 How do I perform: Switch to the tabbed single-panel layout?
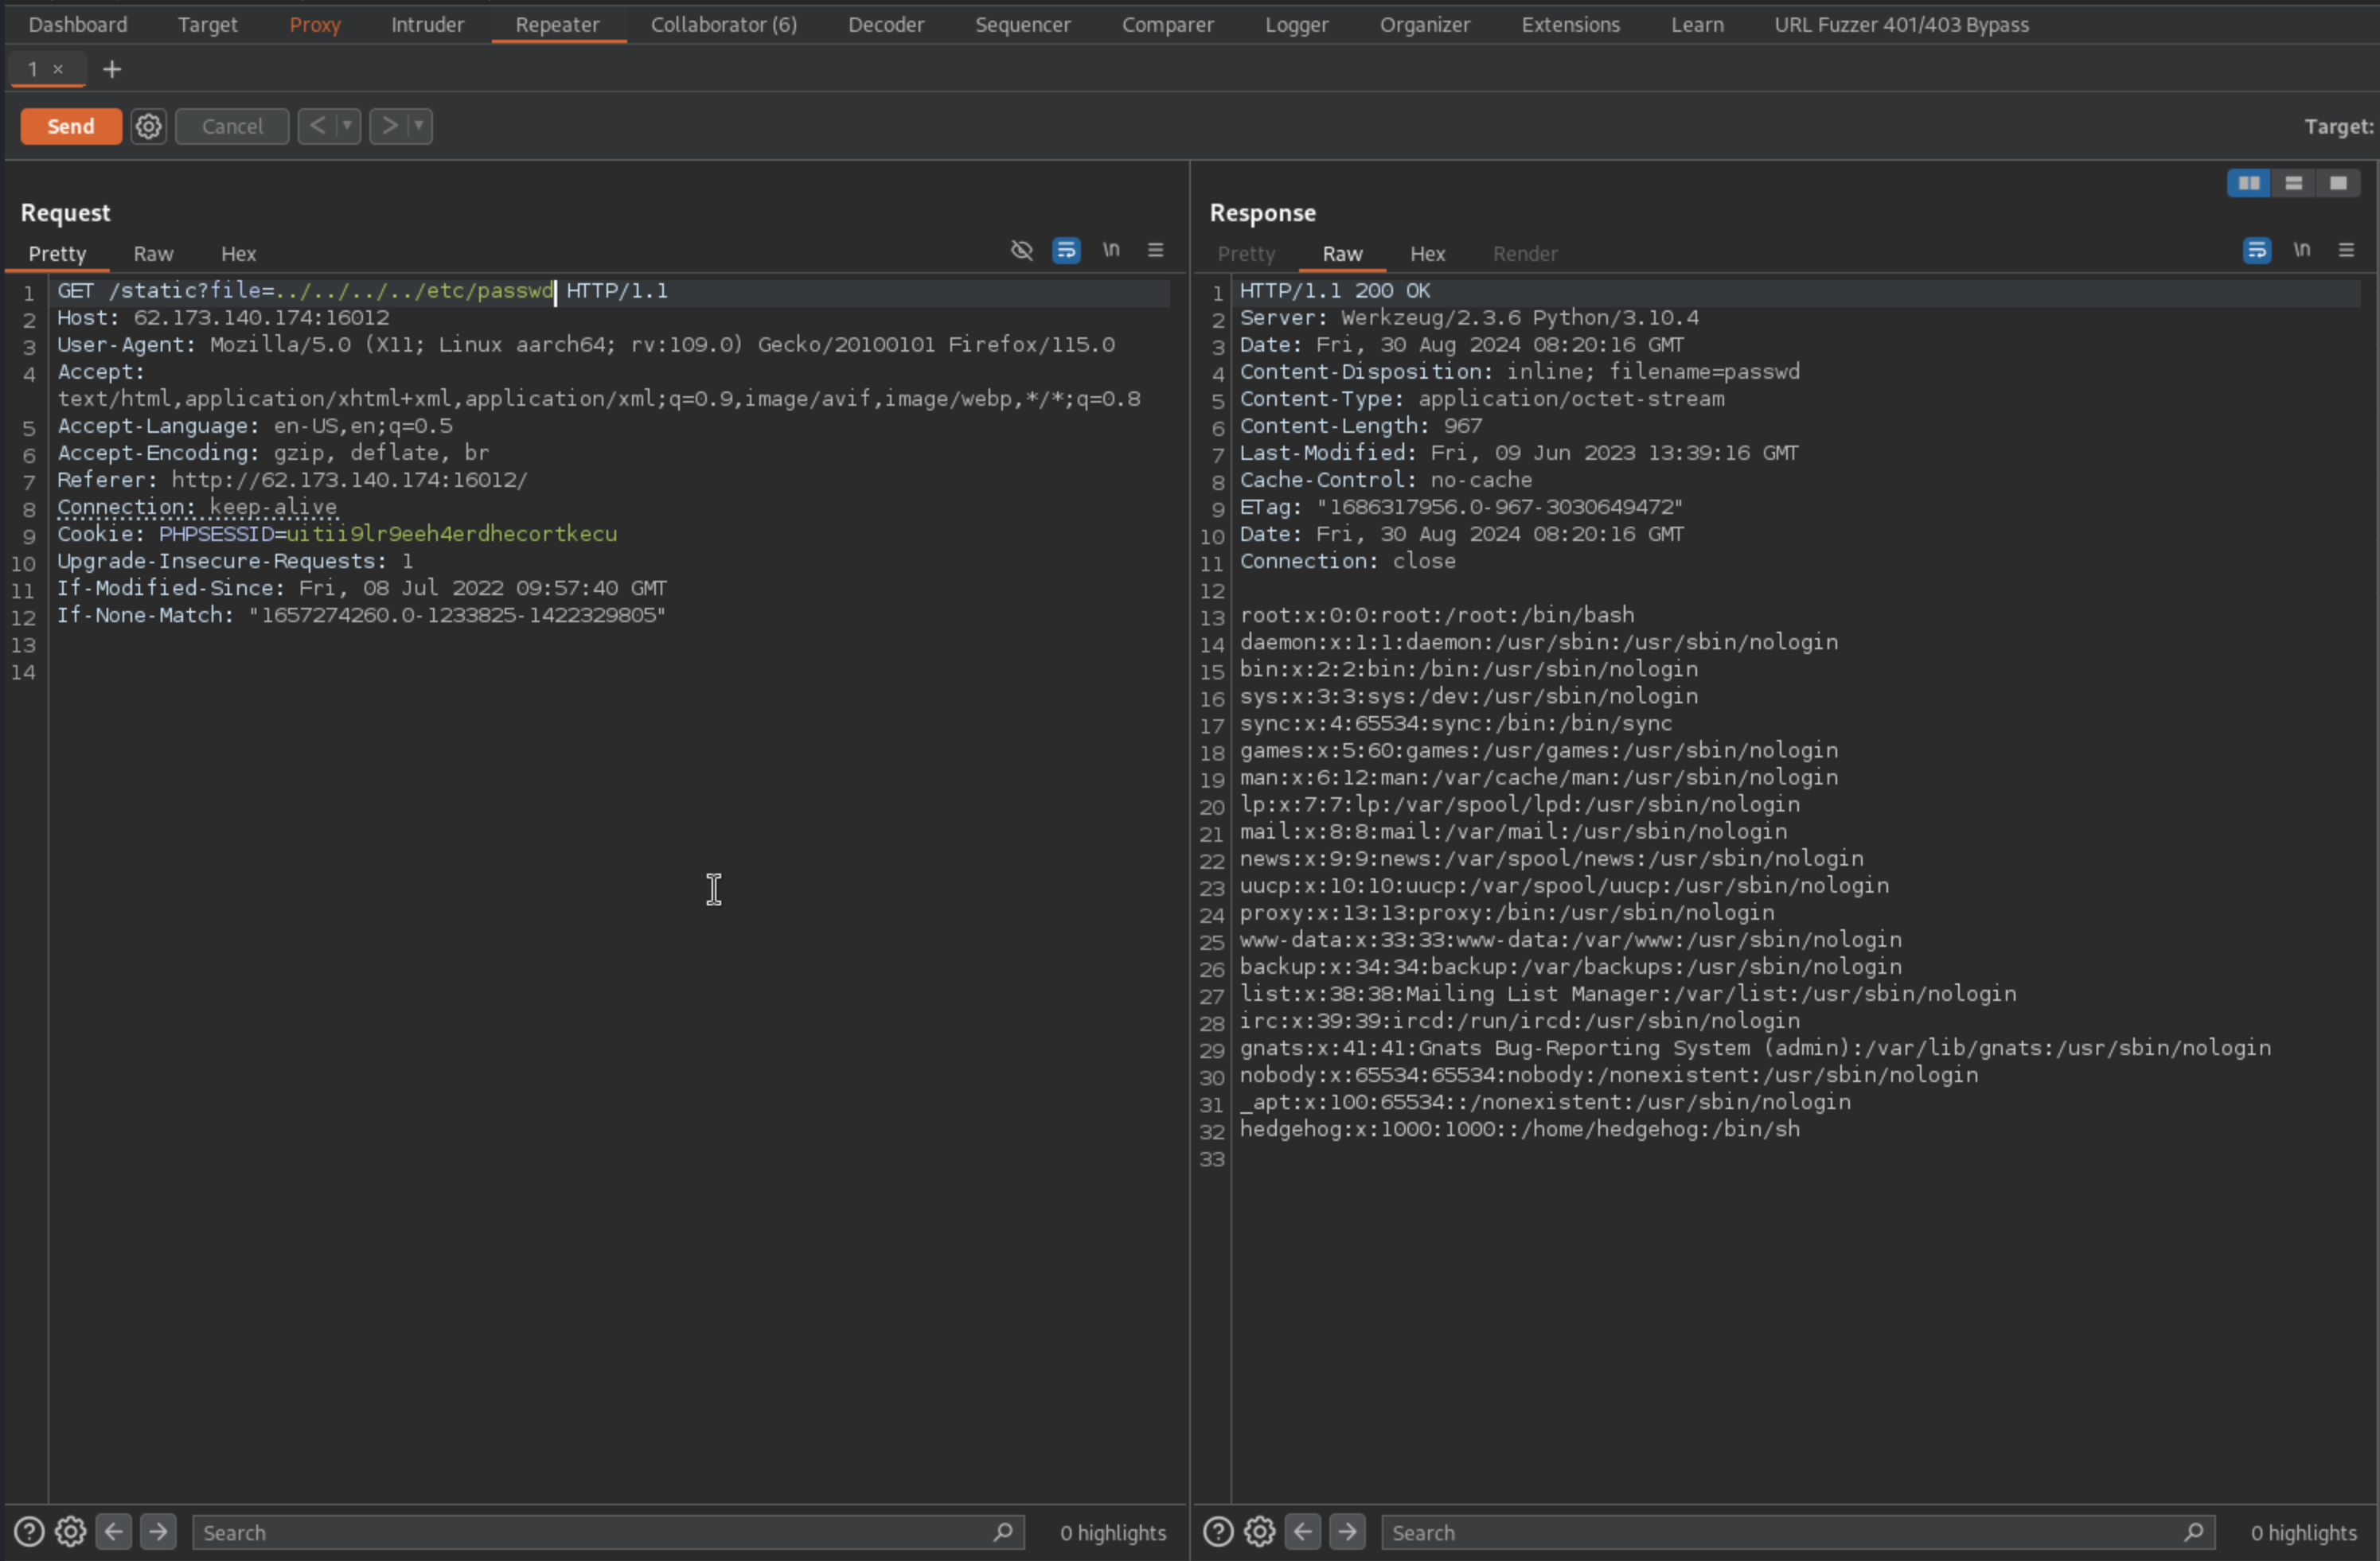[x=2338, y=183]
